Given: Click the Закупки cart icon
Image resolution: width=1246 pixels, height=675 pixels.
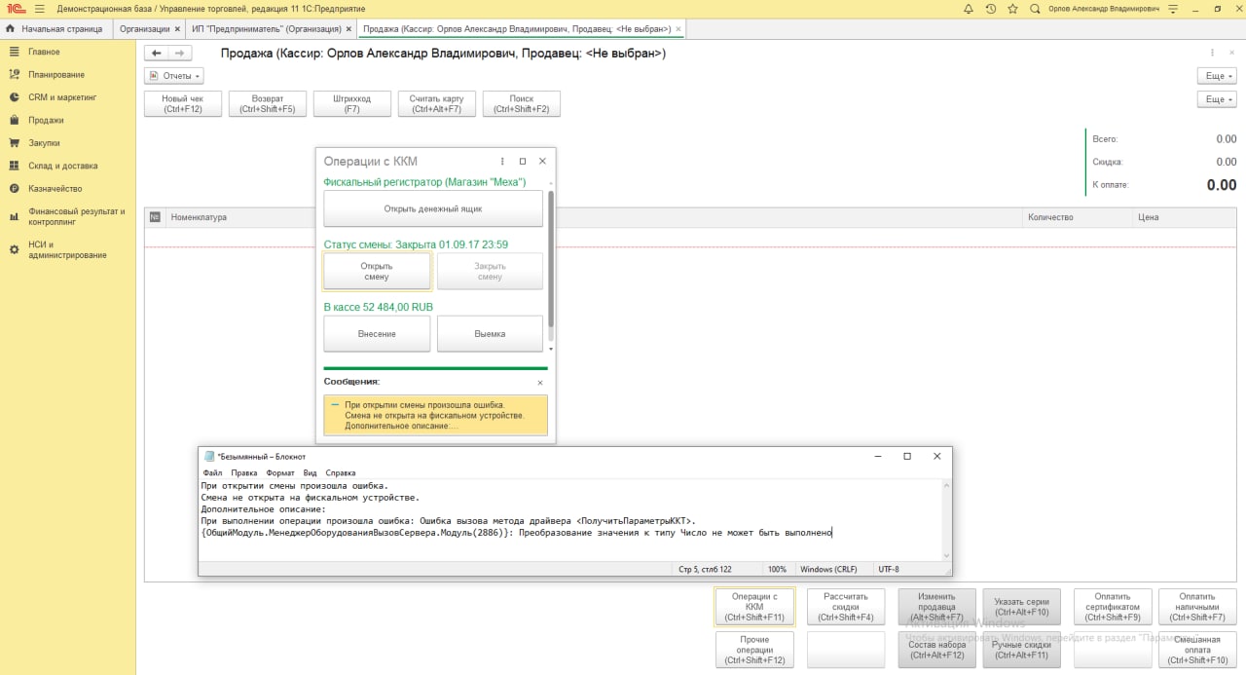Looking at the screenshot, I should pyautogui.click(x=15, y=143).
